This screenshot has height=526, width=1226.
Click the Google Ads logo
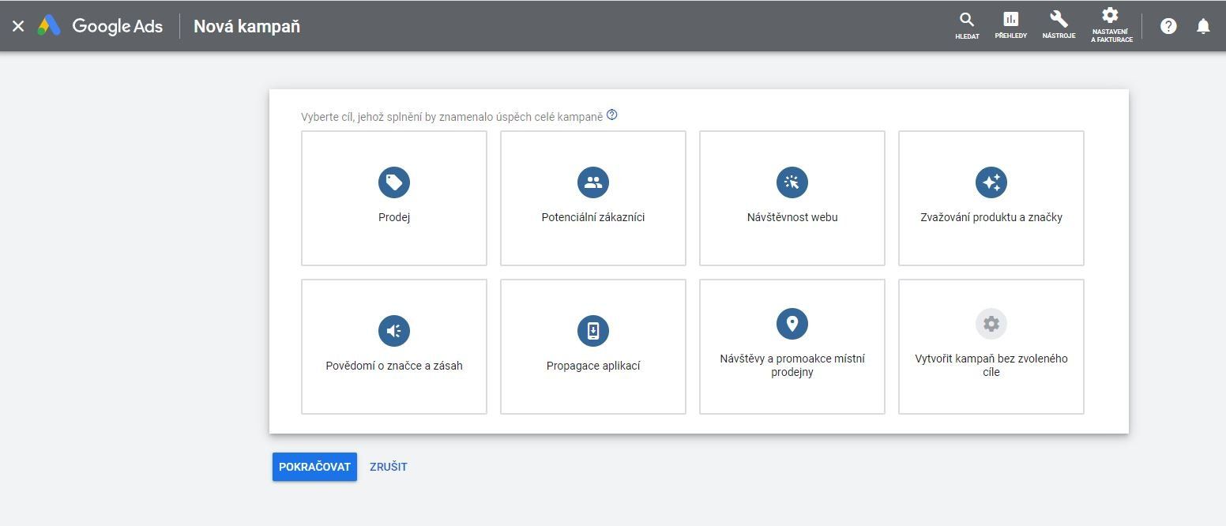(100, 26)
